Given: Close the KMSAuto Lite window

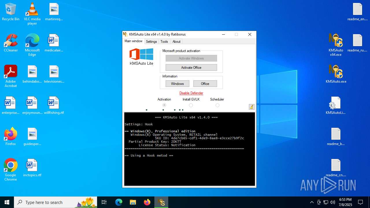Looking at the screenshot, I should click(x=250, y=34).
